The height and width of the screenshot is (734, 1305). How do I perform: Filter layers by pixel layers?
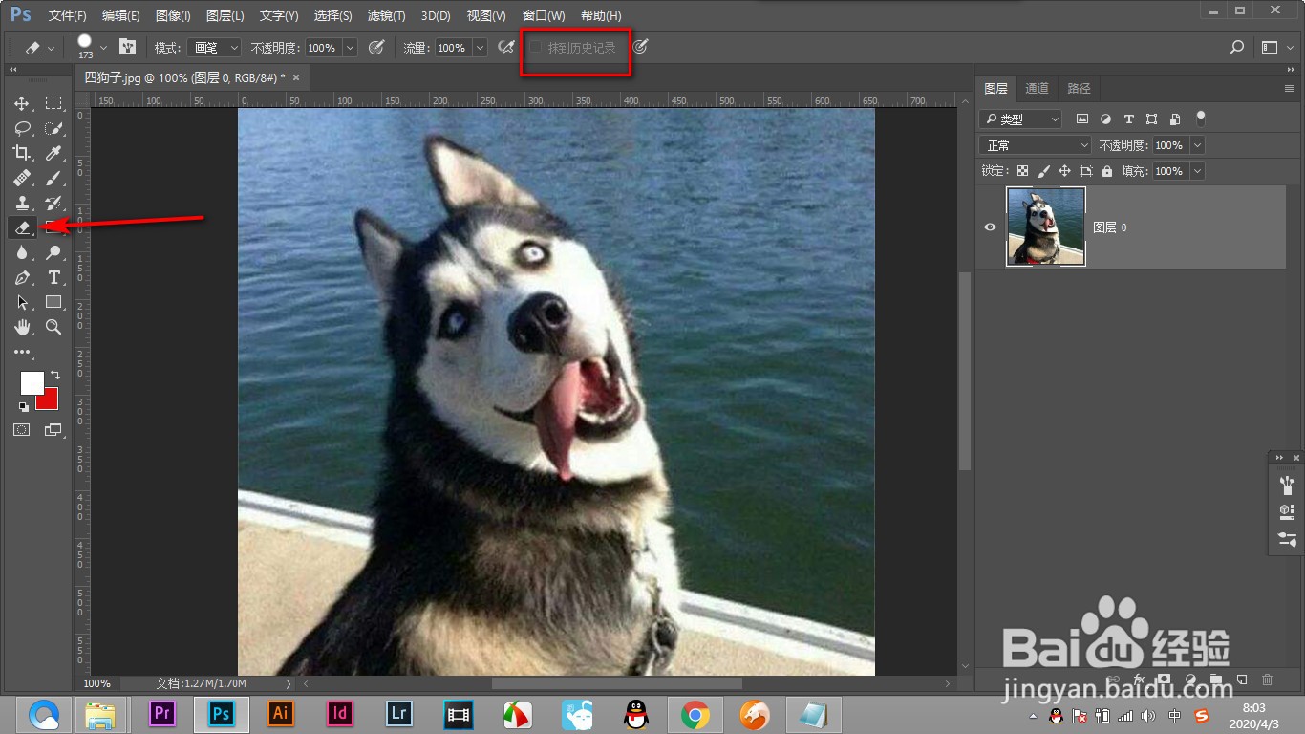[1082, 119]
